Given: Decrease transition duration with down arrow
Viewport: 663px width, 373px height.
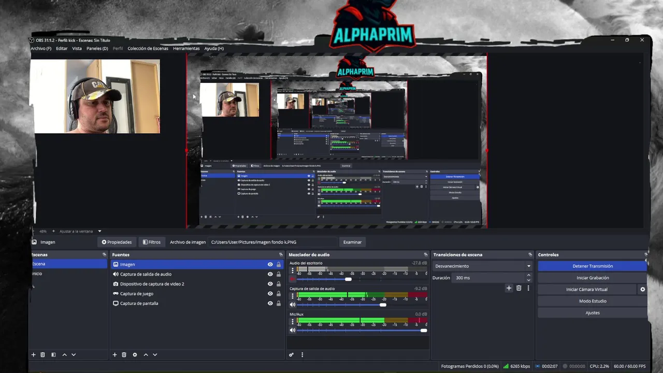Looking at the screenshot, I should click(x=528, y=280).
